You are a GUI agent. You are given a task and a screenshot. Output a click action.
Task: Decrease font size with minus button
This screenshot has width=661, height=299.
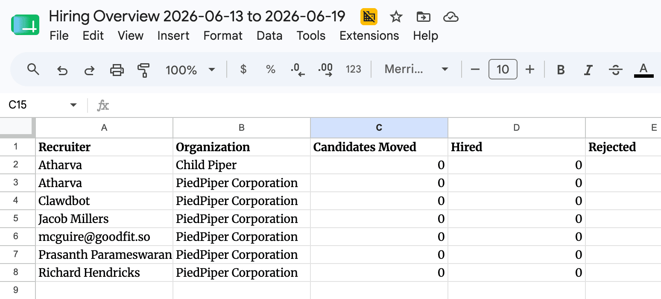point(475,69)
